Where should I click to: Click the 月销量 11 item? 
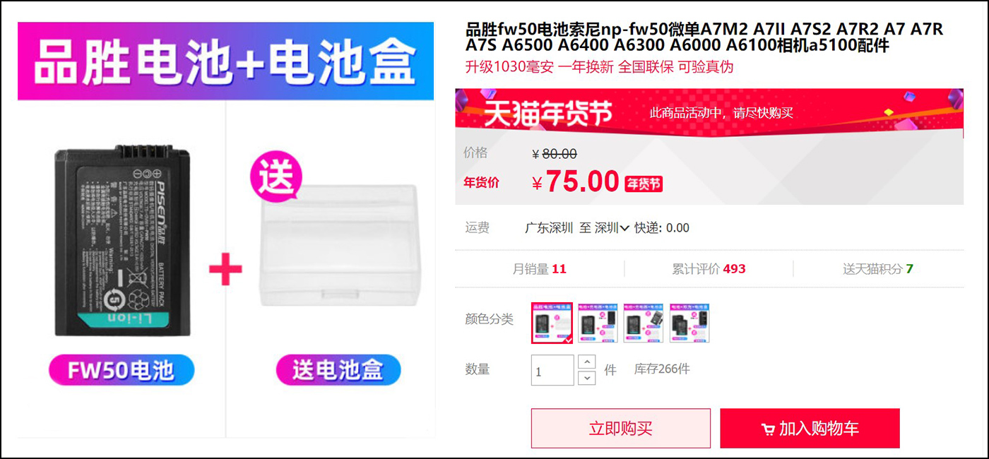pos(540,269)
